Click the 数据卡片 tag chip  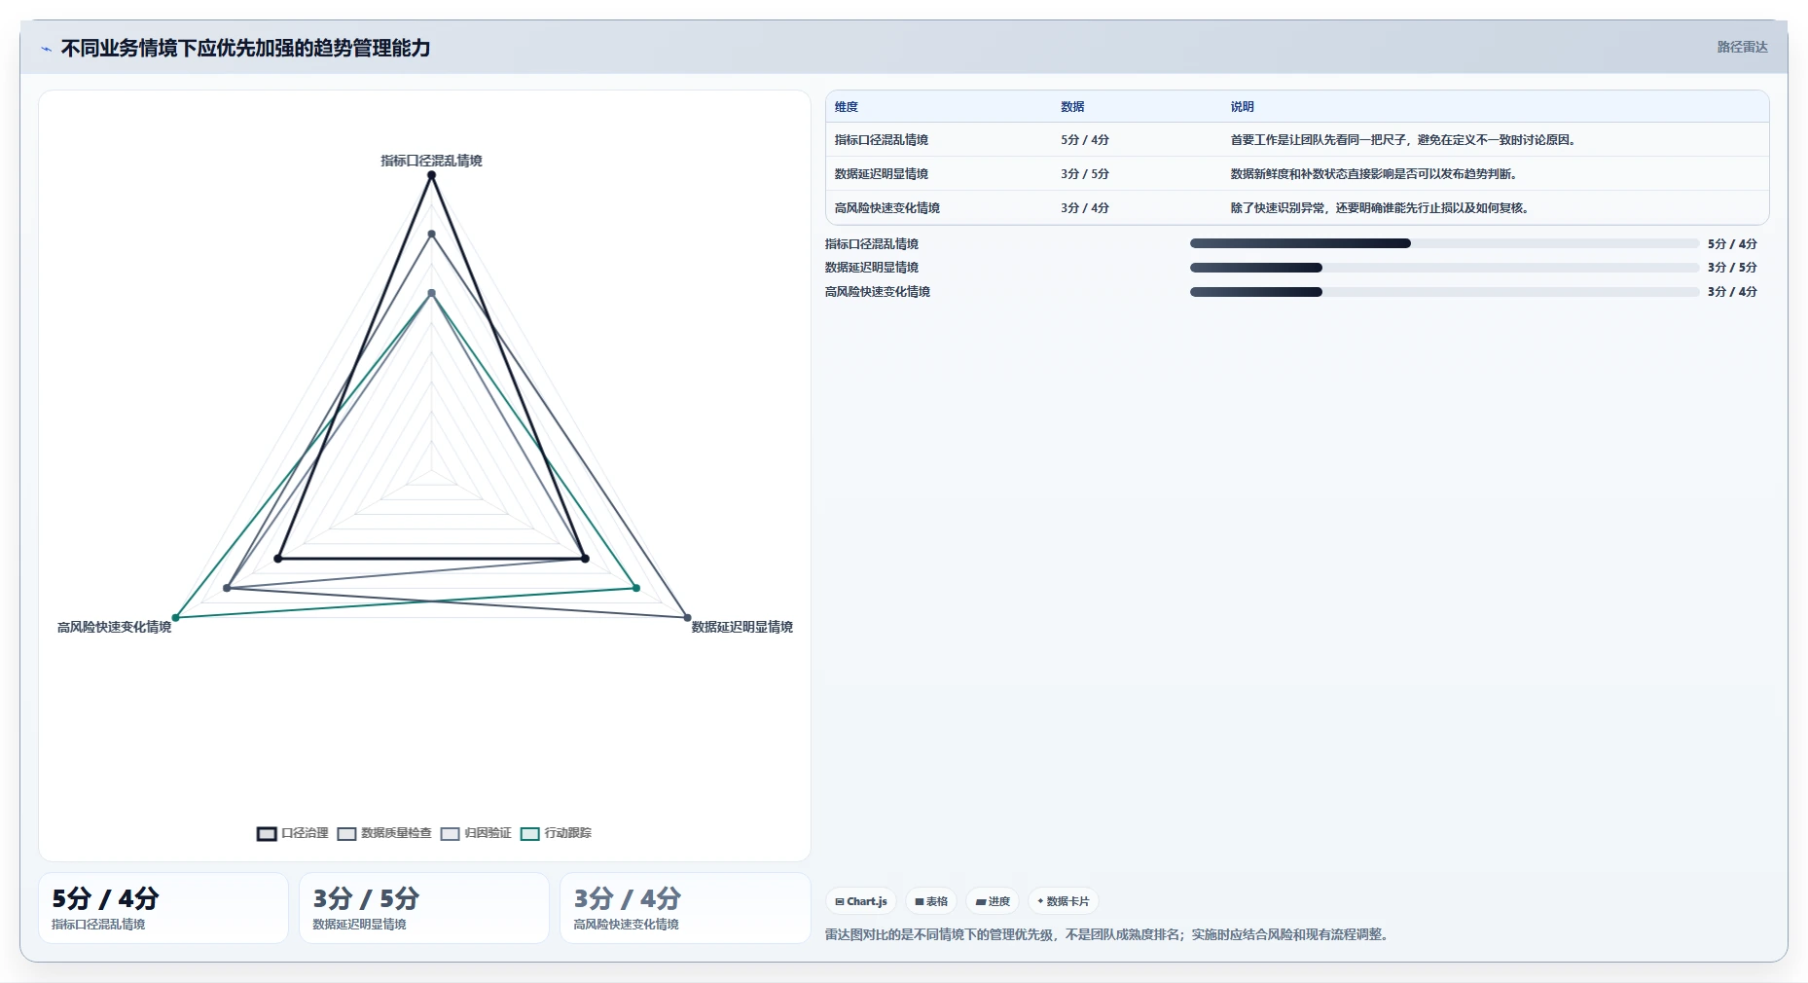click(1064, 901)
